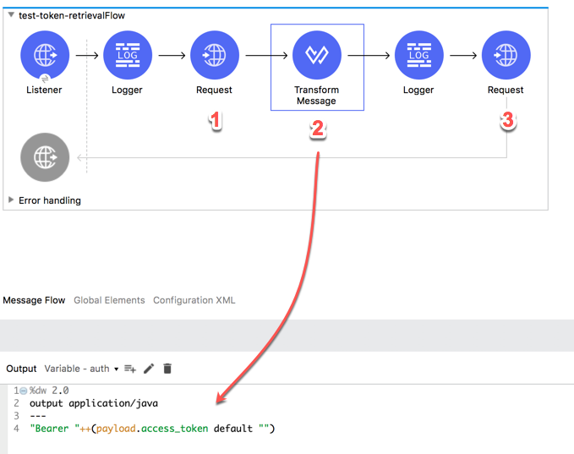Switch to the Message Flow tab
The image size is (574, 454).
[x=34, y=300]
